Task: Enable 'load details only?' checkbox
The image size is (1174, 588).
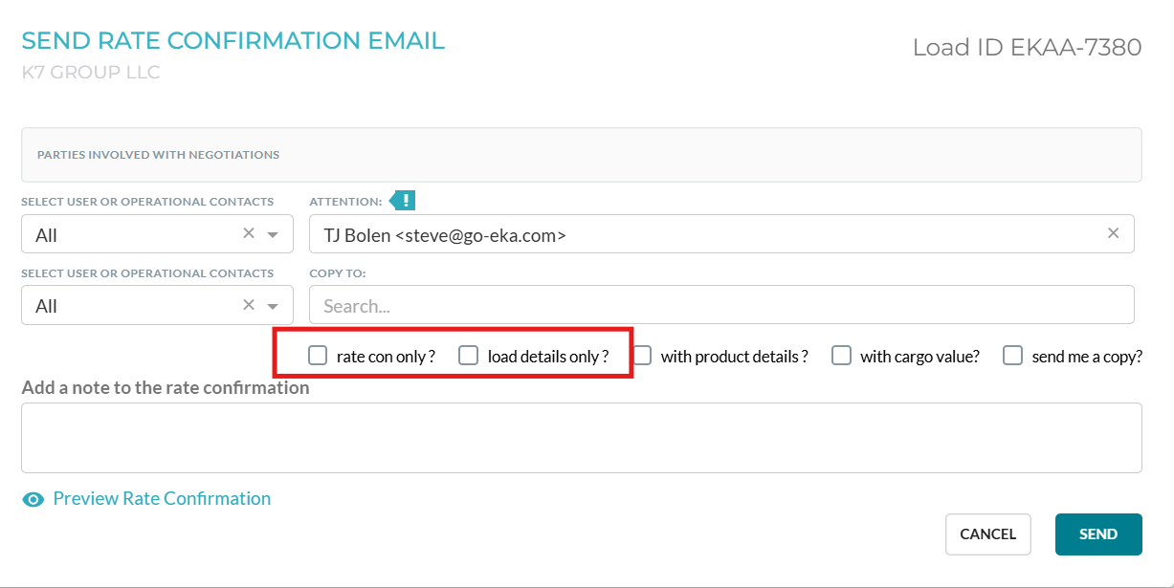Action: 468,356
